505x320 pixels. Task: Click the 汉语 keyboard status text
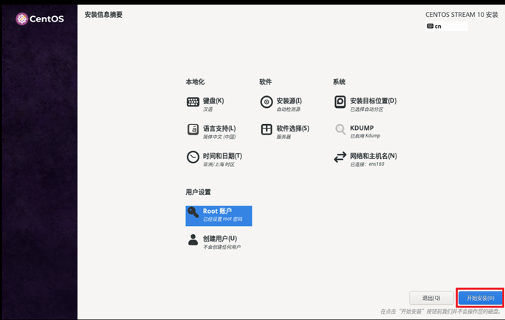207,109
